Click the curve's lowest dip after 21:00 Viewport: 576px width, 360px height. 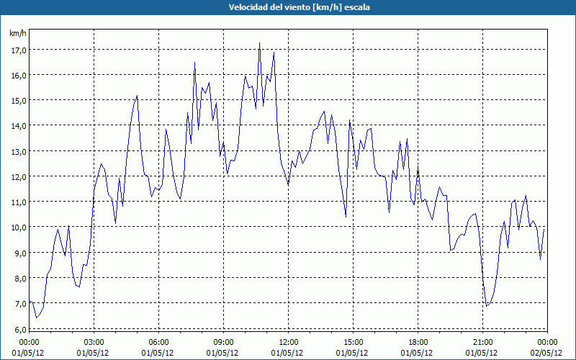[x=487, y=305]
